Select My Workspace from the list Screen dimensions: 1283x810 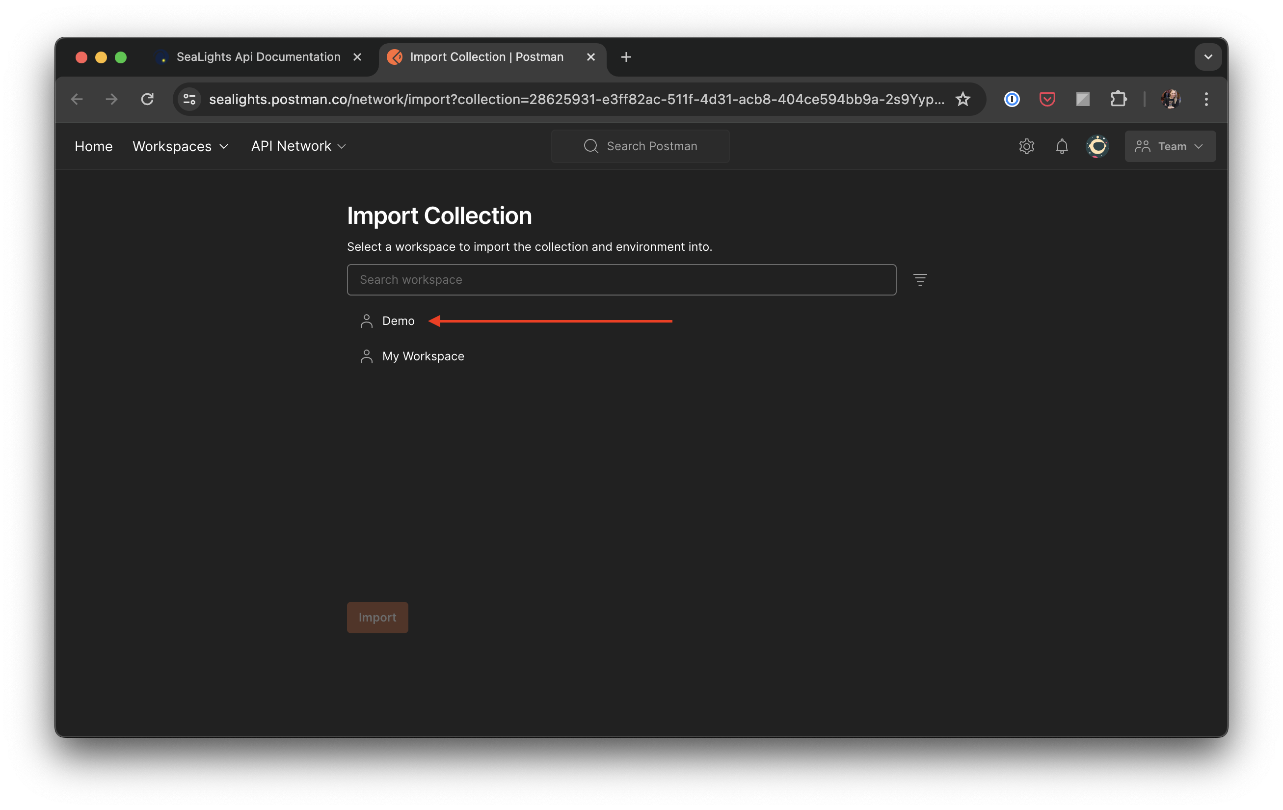[423, 356]
